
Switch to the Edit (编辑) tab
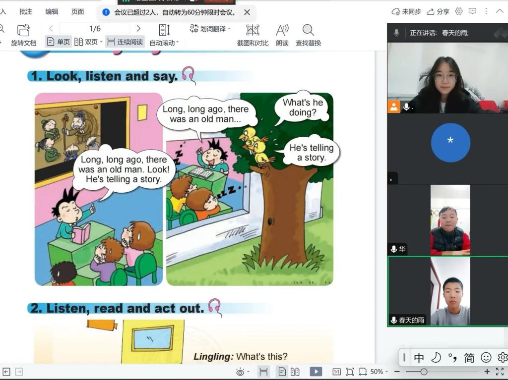click(x=52, y=11)
